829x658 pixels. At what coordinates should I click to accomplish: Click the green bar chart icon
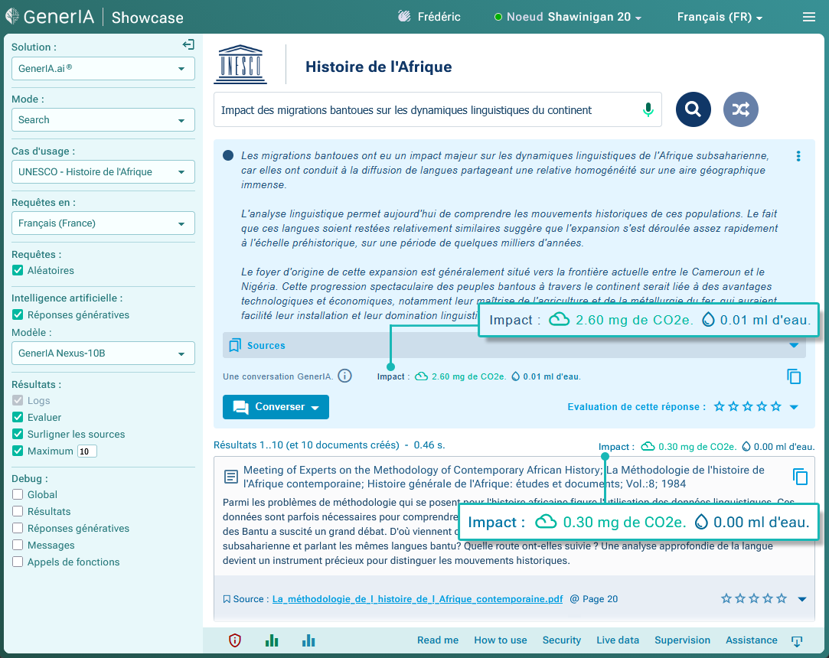[x=272, y=640]
